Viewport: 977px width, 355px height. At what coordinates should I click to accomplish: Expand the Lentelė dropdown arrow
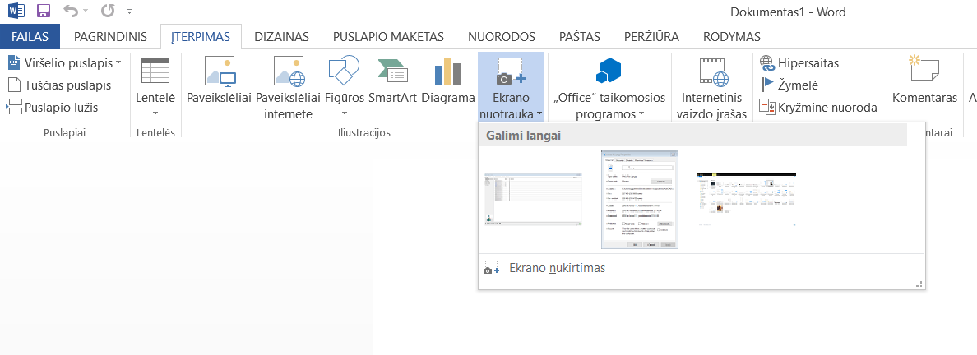click(155, 113)
